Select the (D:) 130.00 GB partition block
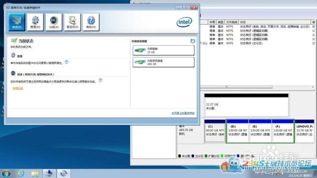This screenshot has width=317, height=178. click(x=238, y=131)
